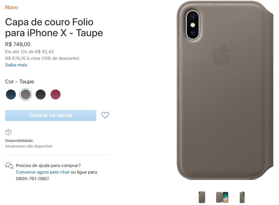Click the Colocar na sacola button
279x205 pixels.
click(x=50, y=115)
